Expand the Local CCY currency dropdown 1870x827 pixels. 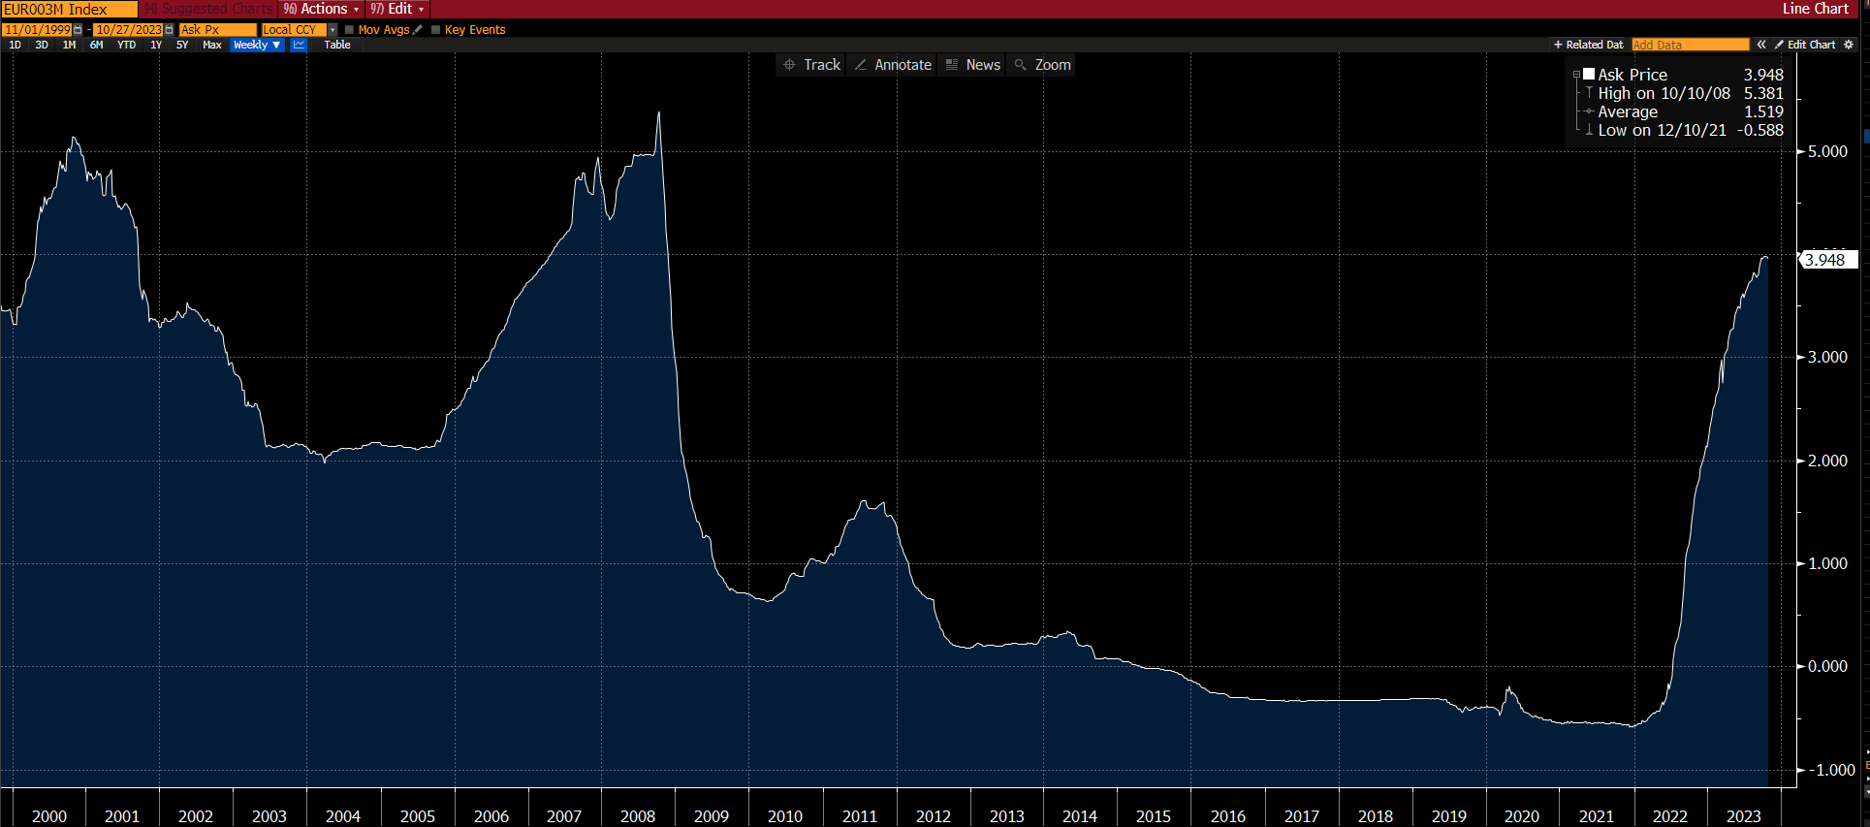click(333, 30)
